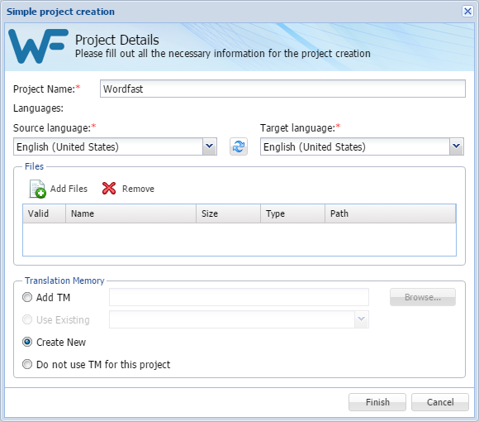The width and height of the screenshot is (479, 422).
Task: Select the Use Existing radio button
Action: pos(27,319)
